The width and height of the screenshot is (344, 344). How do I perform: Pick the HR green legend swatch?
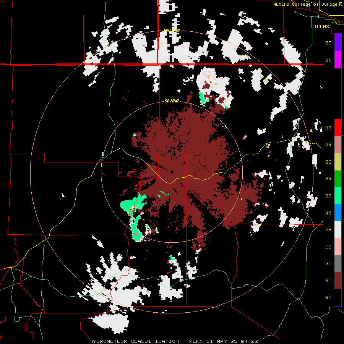coord(338,178)
